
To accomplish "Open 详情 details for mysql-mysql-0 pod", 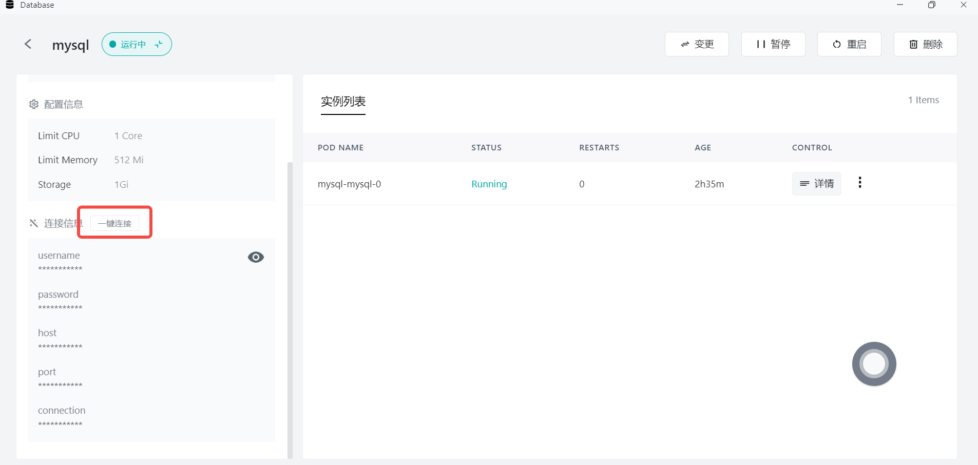I will click(x=816, y=184).
